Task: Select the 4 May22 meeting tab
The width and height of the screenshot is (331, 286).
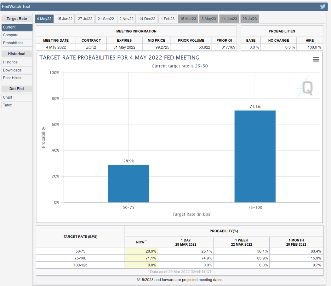Action: click(x=44, y=19)
